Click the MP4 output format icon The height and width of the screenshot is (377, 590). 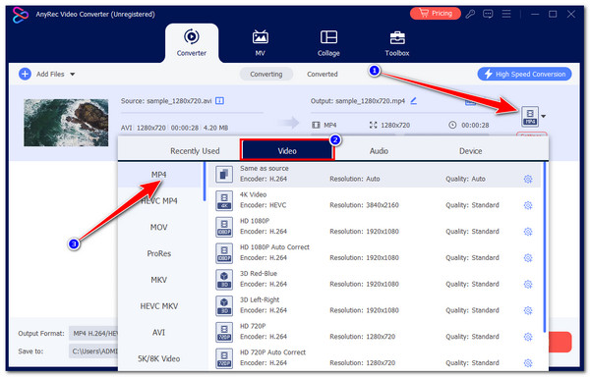530,117
